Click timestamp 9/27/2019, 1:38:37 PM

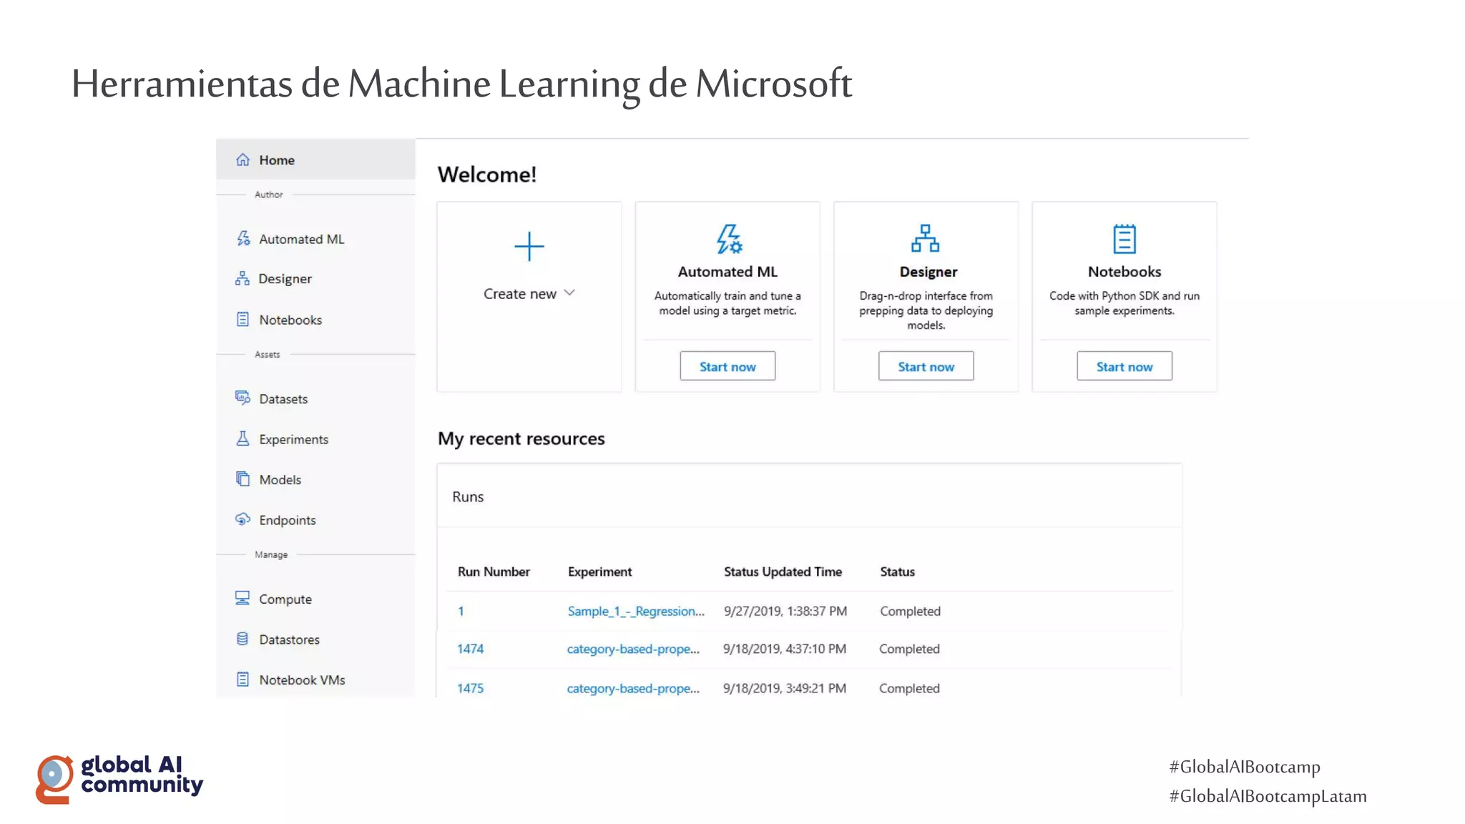coord(785,611)
